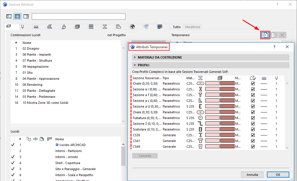Viewport: 297px width, 181px height.
Task: Uncheck the Sezione a I checkbox
Action: [253, 89]
